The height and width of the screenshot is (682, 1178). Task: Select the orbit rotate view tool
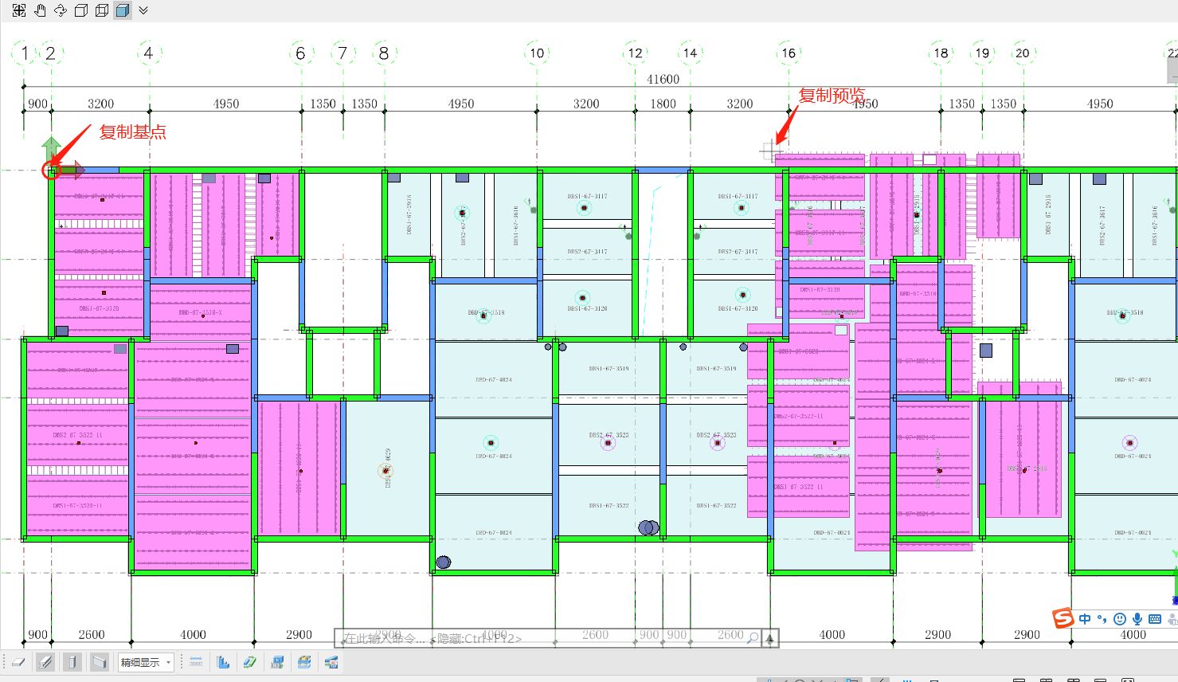61,10
